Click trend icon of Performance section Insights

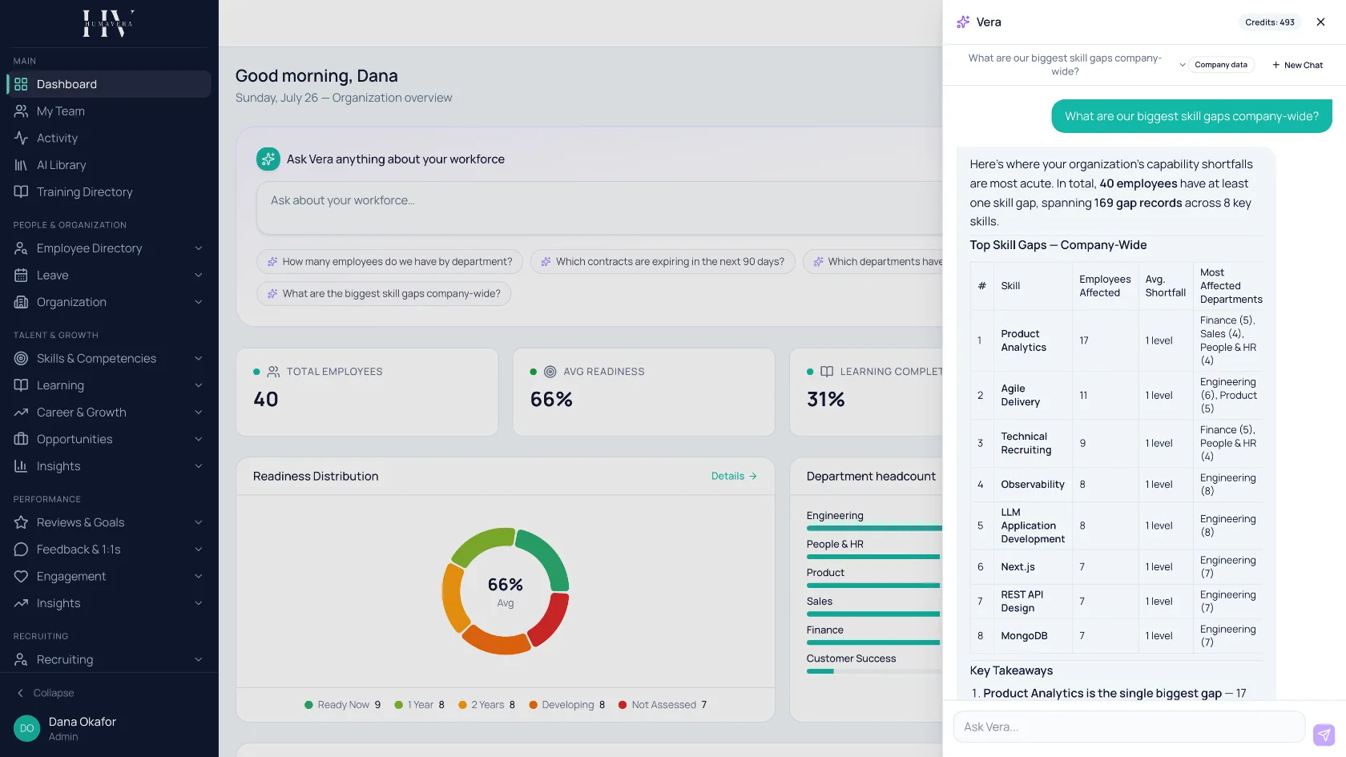(21, 603)
